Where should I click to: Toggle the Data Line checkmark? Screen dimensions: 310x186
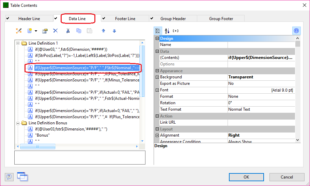(x=56, y=18)
